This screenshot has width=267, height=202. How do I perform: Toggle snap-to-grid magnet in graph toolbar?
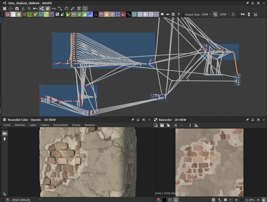click(x=255, y=14)
